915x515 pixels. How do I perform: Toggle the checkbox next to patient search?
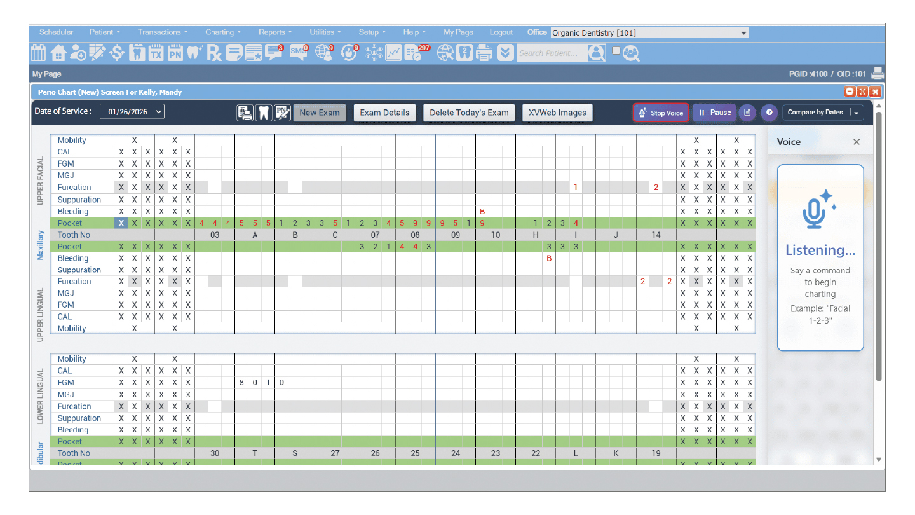point(615,51)
